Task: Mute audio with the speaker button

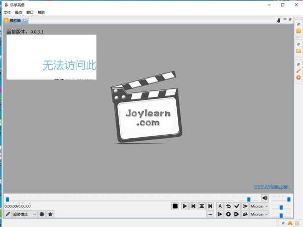Action: pos(265,198)
